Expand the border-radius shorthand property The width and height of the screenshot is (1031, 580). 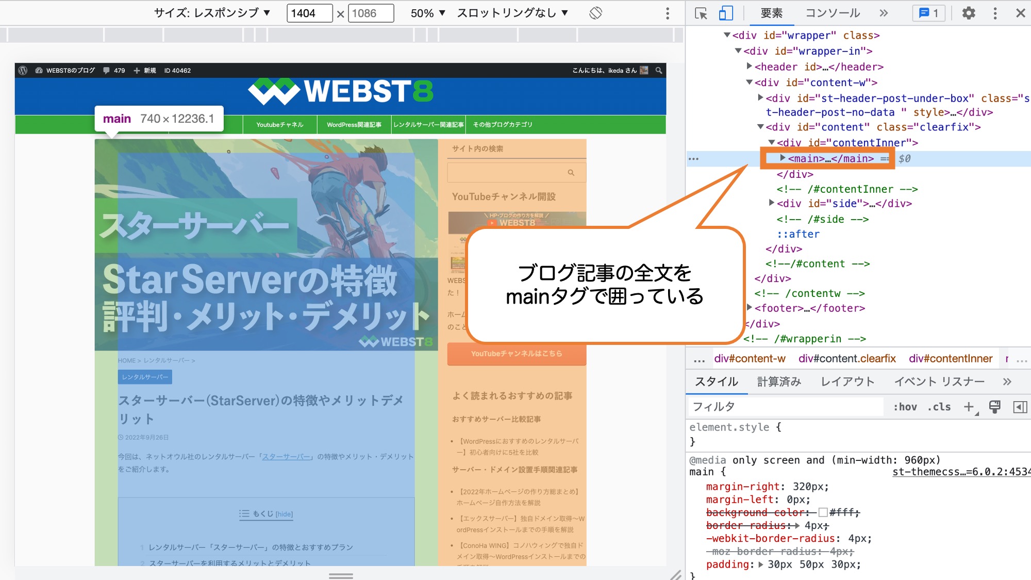(x=797, y=526)
